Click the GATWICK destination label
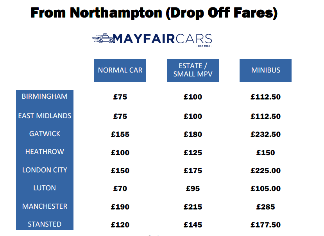The height and width of the screenshot is (236, 324). click(45, 134)
